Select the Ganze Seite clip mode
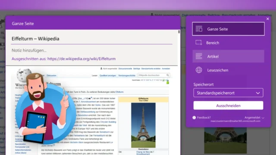Screen dimensions: 276x155 coord(228,29)
